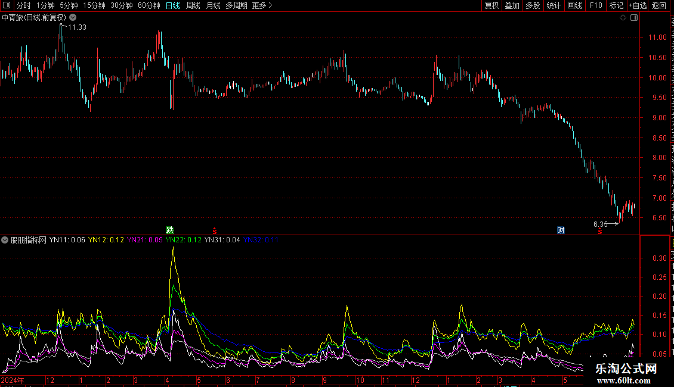Click the diamond icon in main chart corner
This screenshot has height=387, width=674.
tap(623, 18)
